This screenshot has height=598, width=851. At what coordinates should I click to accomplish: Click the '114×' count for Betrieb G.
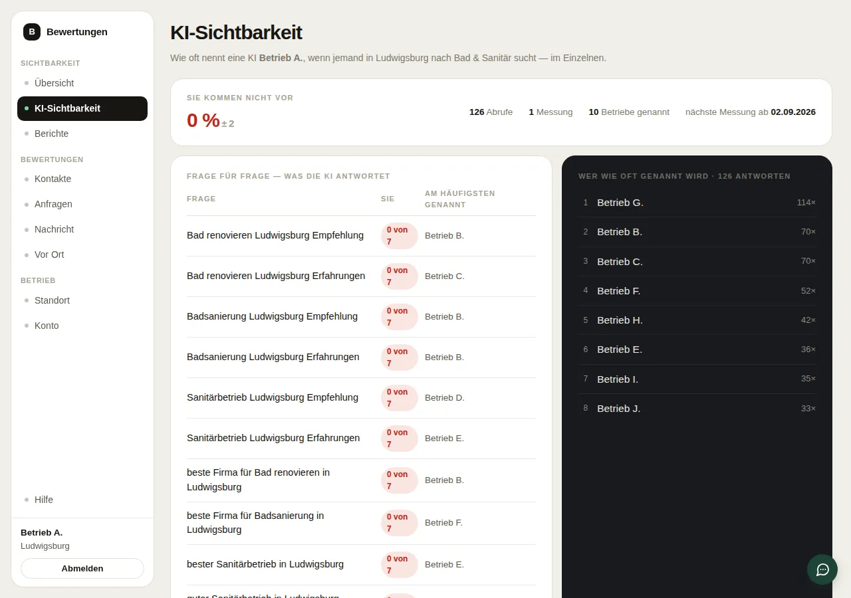[x=806, y=203]
